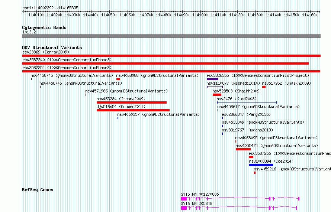Select the esv2866347 (Pang2013b) label
This screenshot has height=212, width=331.
pos(246,114)
